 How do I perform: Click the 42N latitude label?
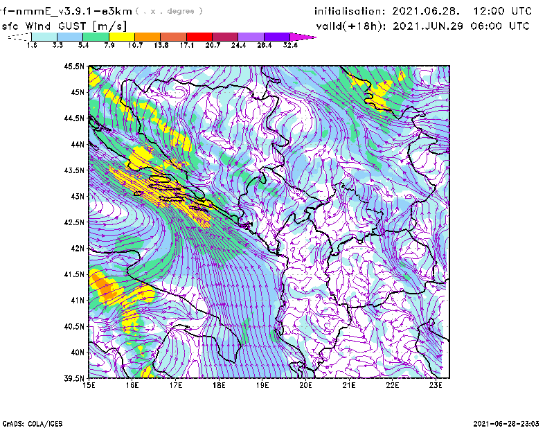click(x=78, y=248)
